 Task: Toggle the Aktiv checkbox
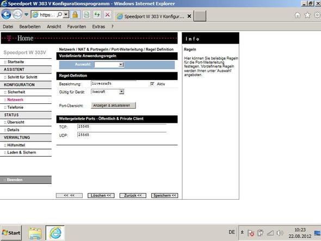click(152, 84)
